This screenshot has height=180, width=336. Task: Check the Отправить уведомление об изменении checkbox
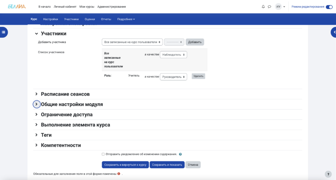[x=103, y=154]
